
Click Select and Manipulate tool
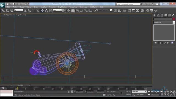click(x=68, y=11)
